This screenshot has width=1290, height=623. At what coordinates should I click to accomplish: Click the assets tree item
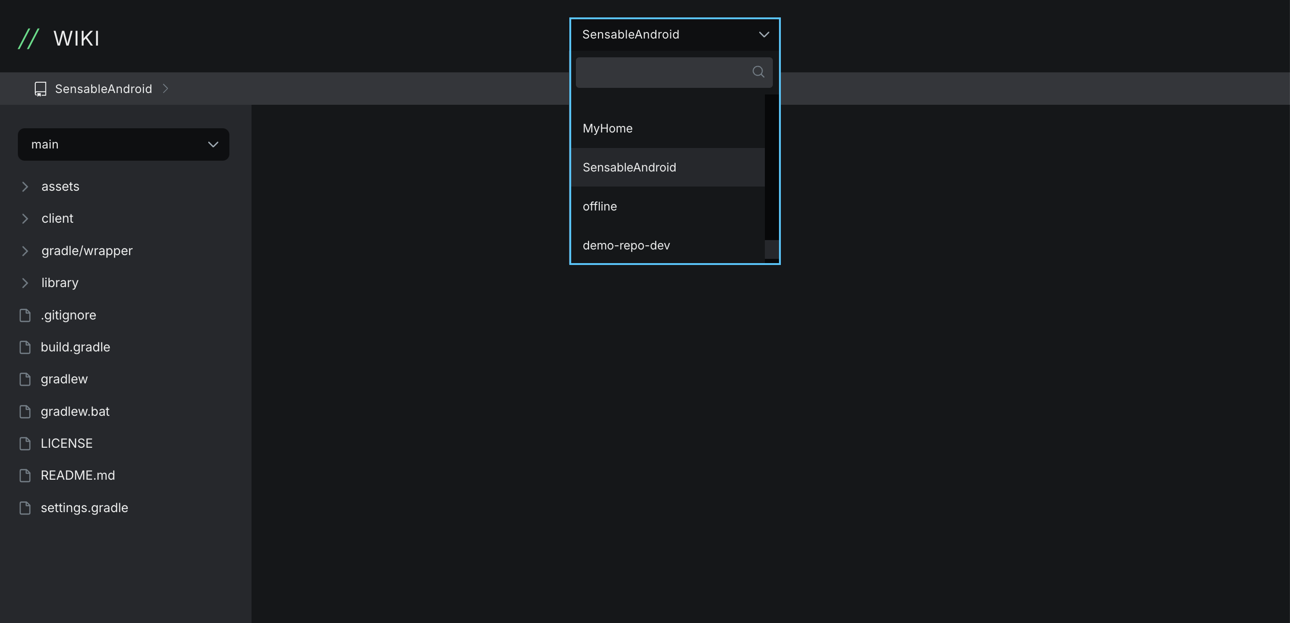pos(60,186)
